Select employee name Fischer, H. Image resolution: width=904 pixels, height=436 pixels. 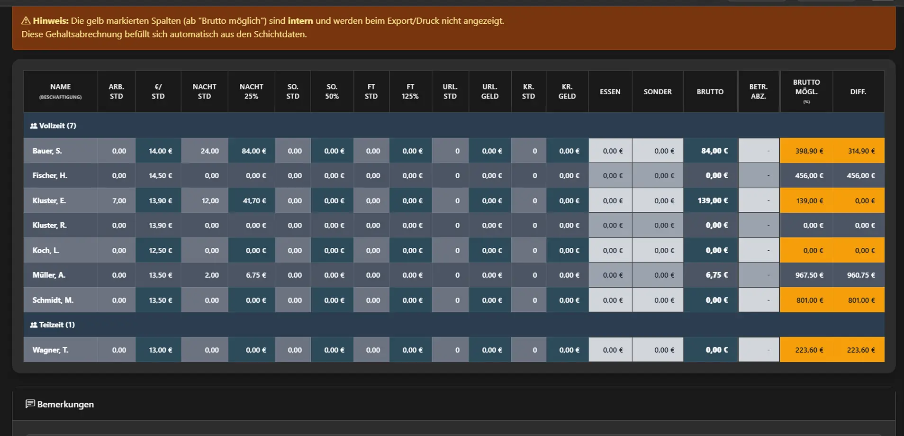click(50, 175)
